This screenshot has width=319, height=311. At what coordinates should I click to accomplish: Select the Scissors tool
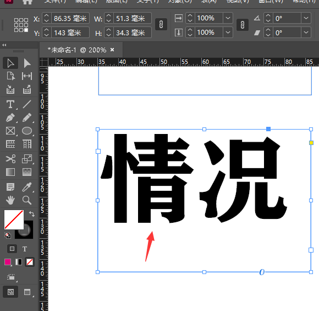pos(10,159)
